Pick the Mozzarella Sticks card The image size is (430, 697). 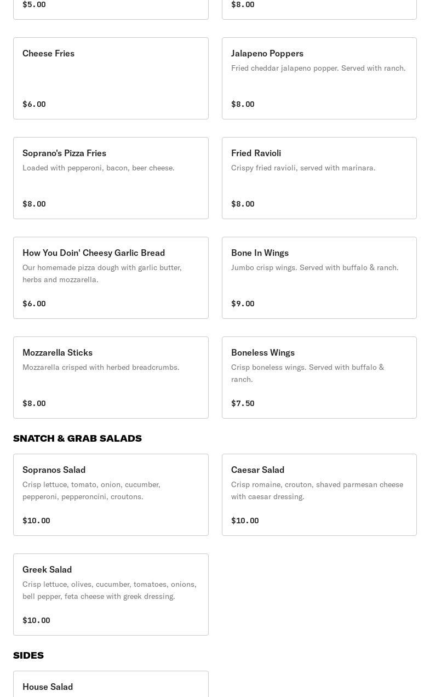(111, 377)
